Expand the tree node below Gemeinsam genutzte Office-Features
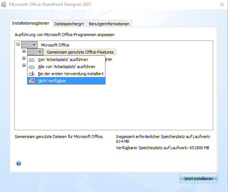The height and width of the screenshot is (192, 228). point(24,58)
